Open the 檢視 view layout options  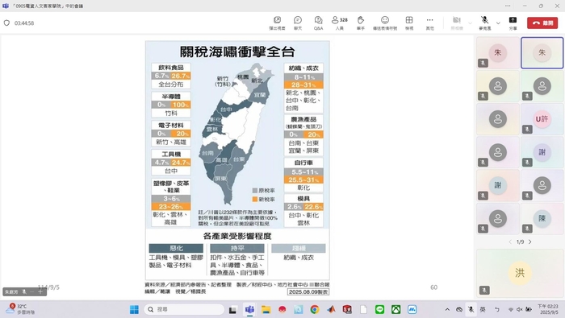coord(409,23)
